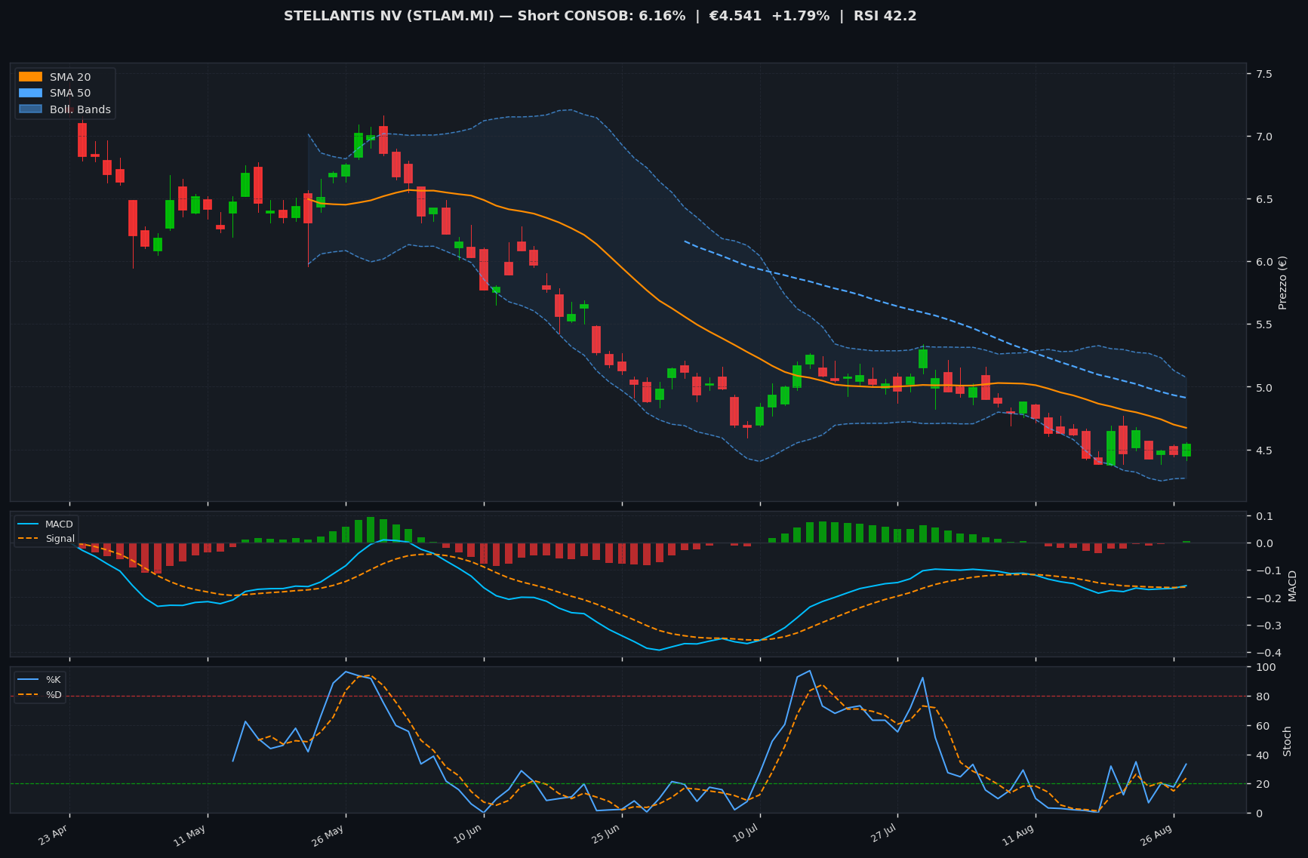Click the 6.5 price axis tick
The width and height of the screenshot is (1308, 858).
(1264, 199)
